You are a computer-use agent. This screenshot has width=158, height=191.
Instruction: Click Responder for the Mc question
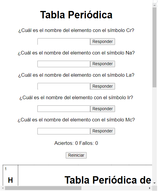(103, 131)
